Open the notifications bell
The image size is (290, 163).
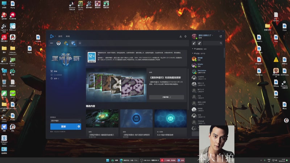[x=185, y=36]
